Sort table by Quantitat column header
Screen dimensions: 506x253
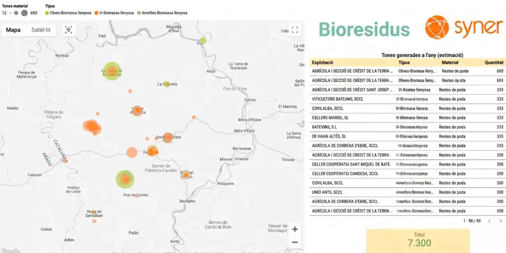(x=494, y=63)
